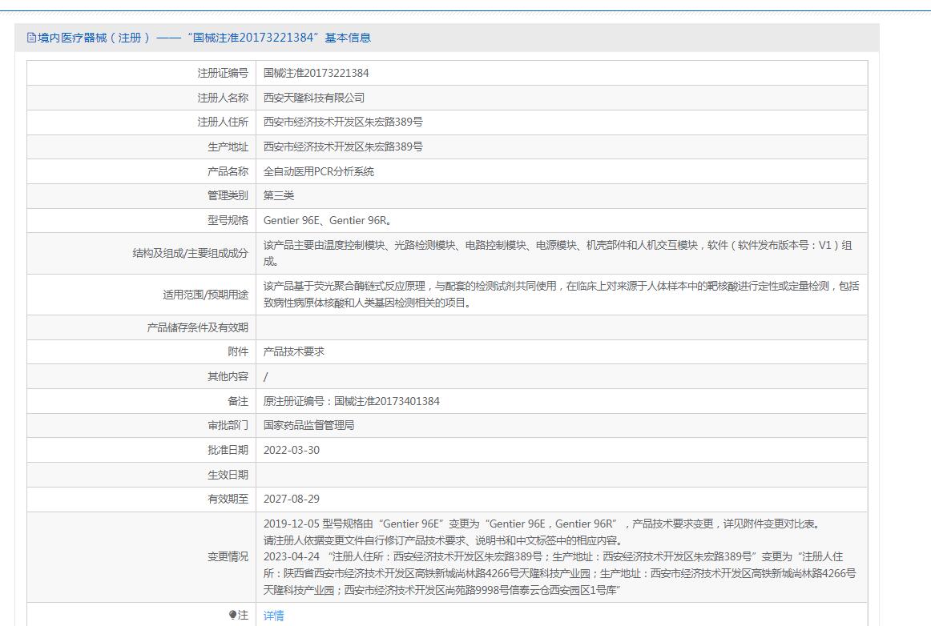Click the attachment value 产品技术要求
The height and width of the screenshot is (626, 931).
pos(293,351)
